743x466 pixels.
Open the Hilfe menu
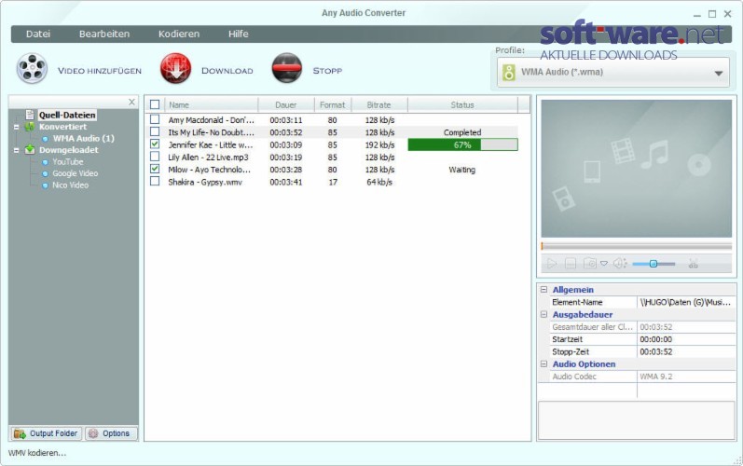pyautogui.click(x=239, y=34)
